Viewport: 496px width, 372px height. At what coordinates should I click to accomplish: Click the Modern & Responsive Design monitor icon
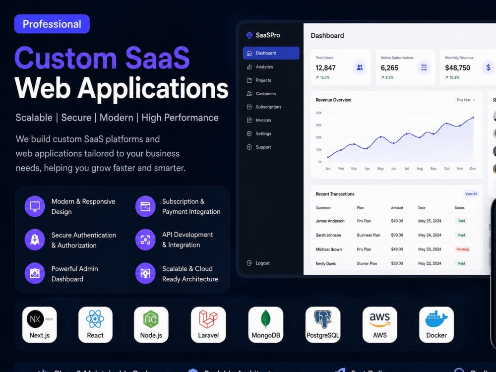35,206
